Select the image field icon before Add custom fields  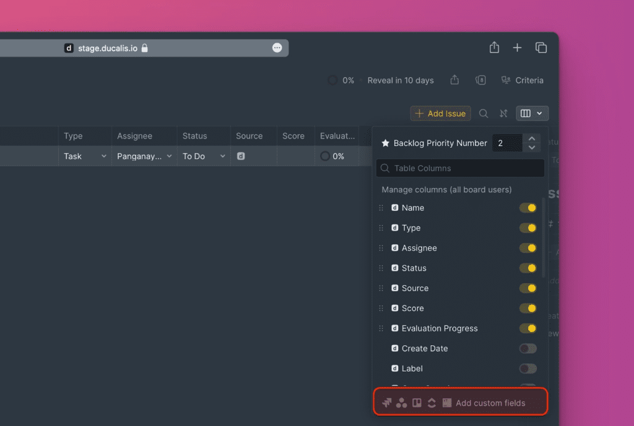pos(447,402)
